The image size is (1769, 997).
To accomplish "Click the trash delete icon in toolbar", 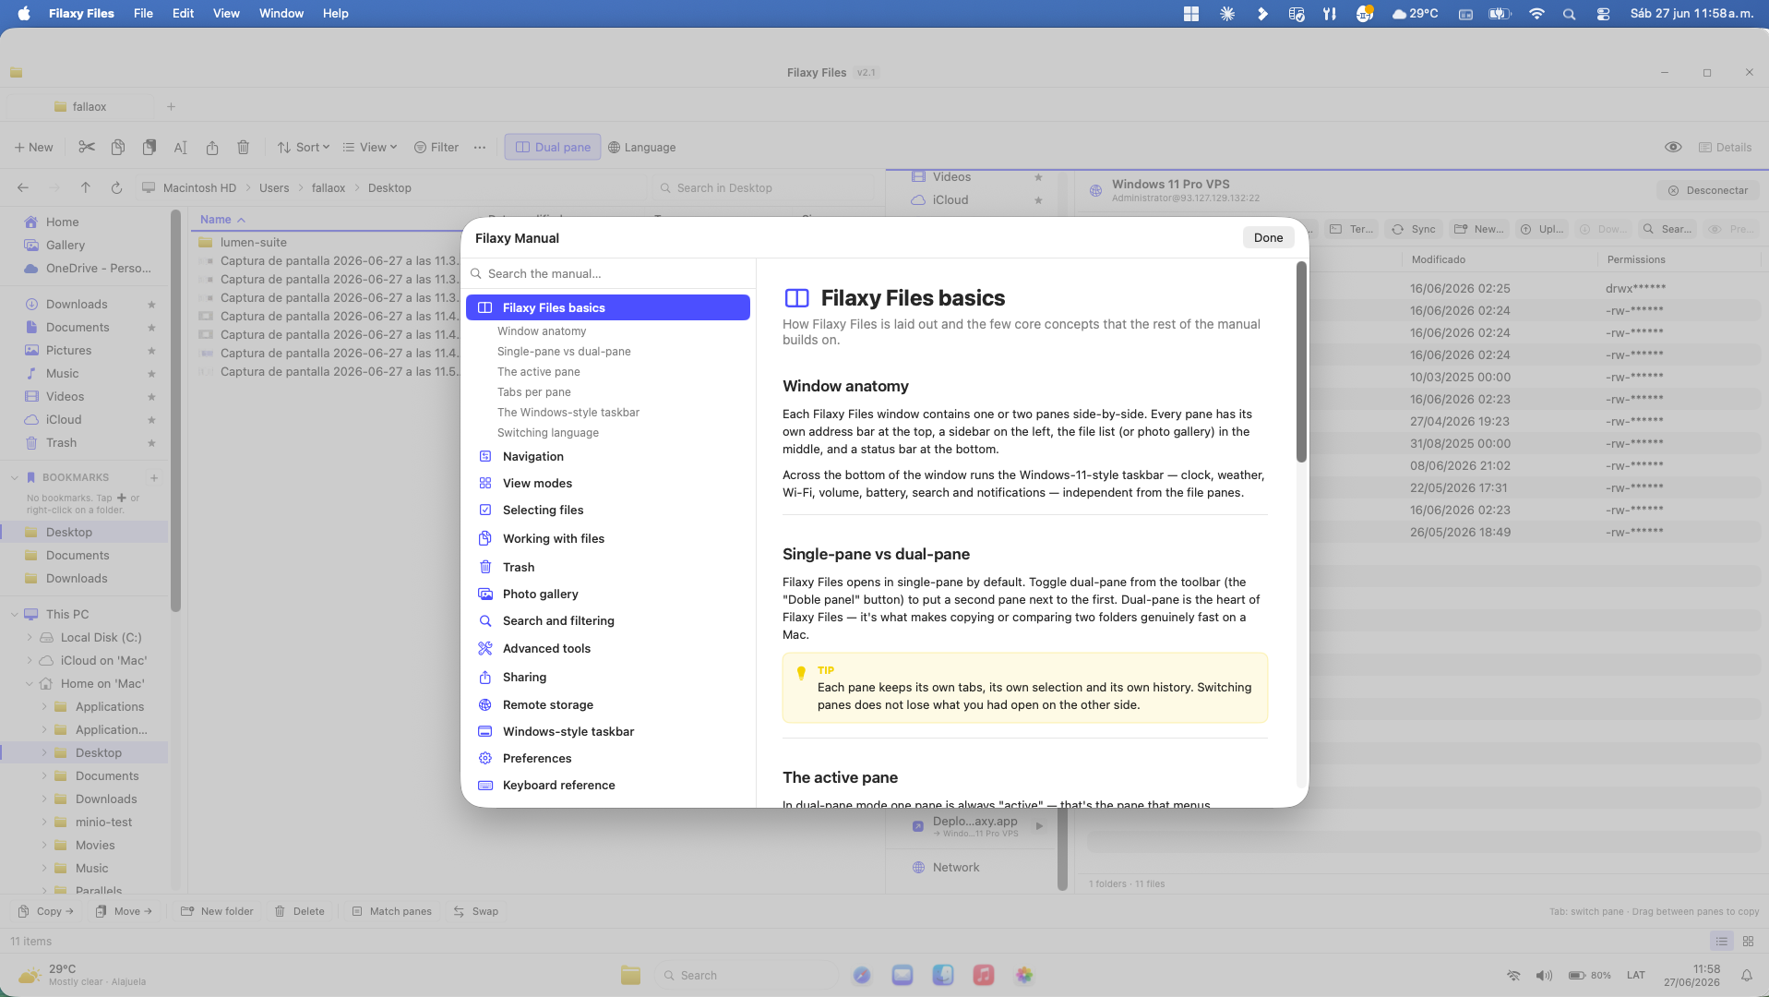I will pos(244,147).
